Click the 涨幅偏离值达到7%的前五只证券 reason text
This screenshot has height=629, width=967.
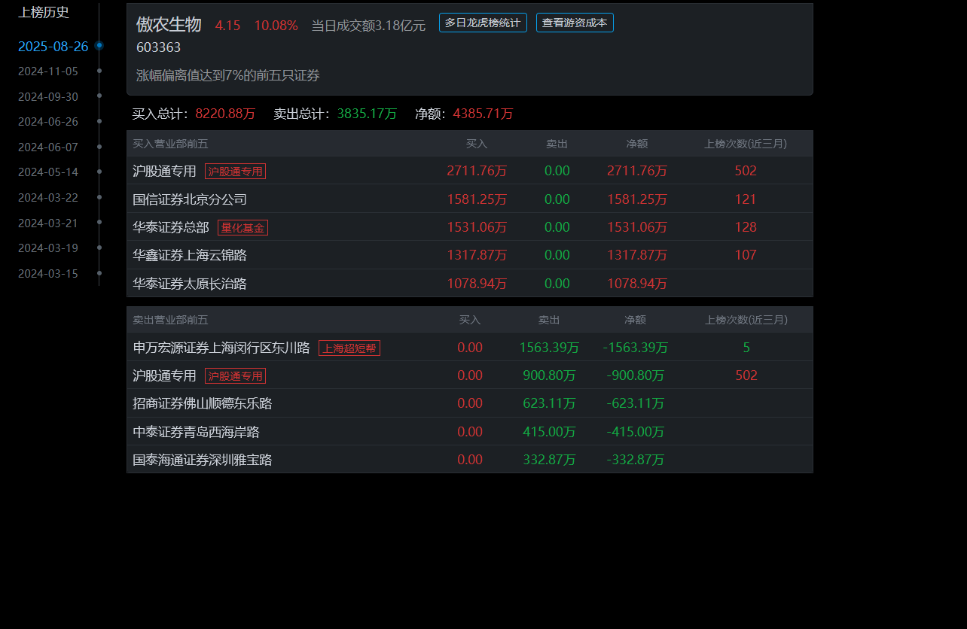click(x=228, y=75)
